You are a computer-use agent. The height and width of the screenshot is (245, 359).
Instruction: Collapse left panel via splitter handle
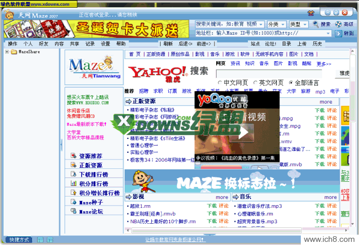tap(61, 145)
